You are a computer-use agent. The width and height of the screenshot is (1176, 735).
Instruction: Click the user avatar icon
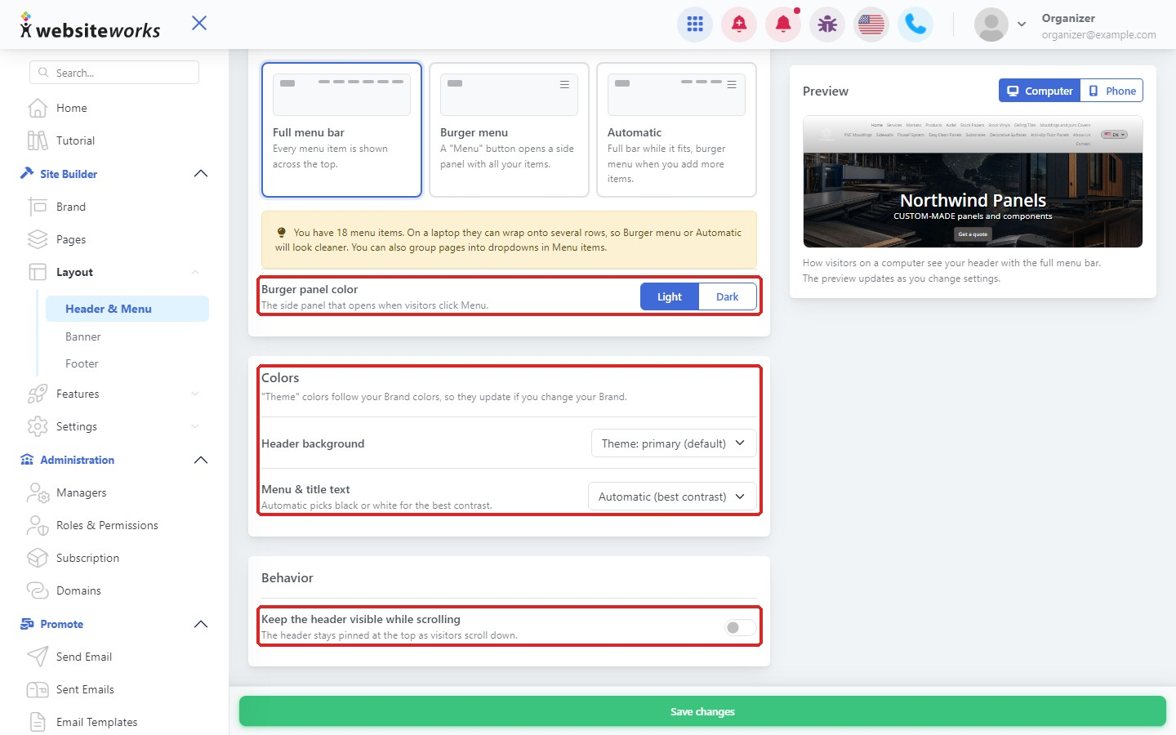point(991,24)
